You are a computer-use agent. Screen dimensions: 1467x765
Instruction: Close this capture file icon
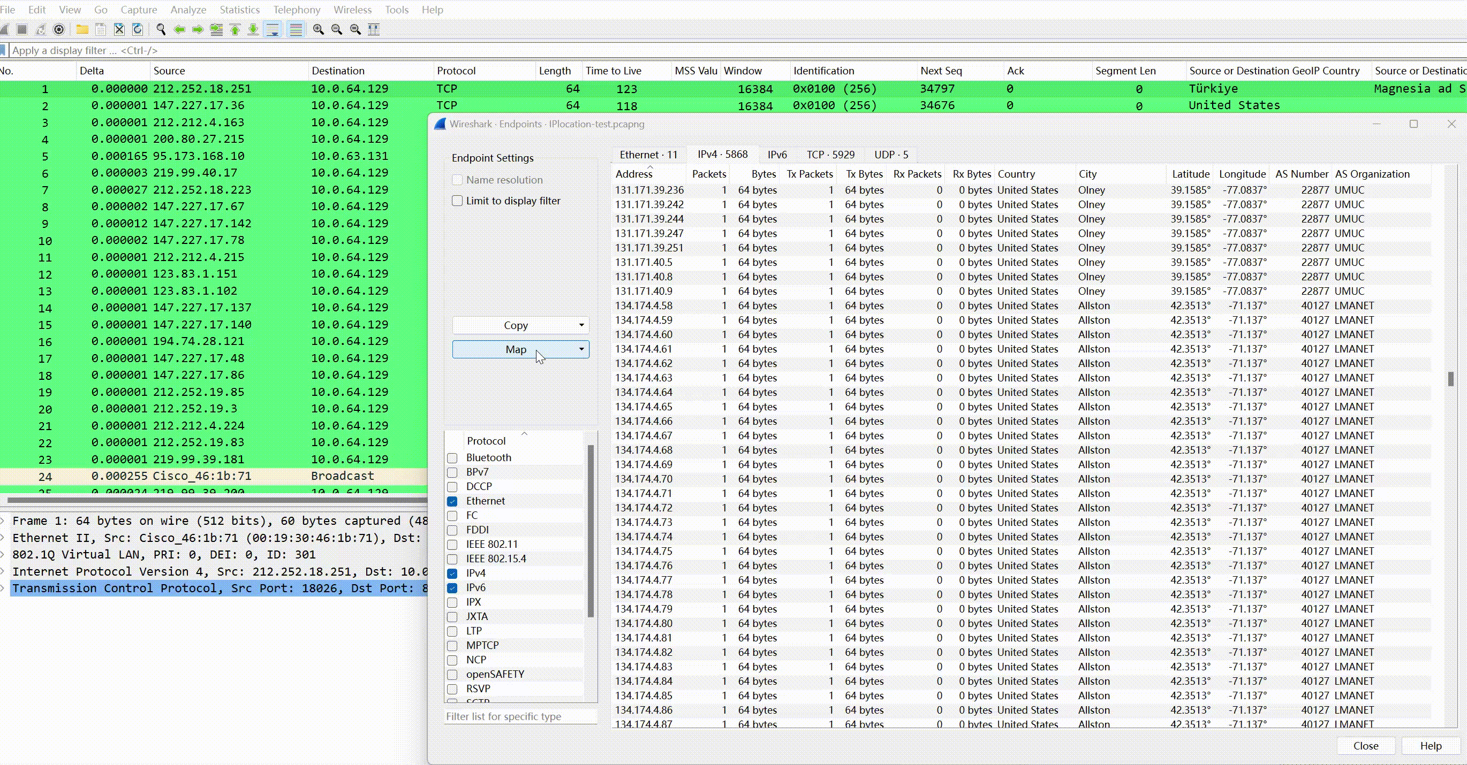coord(119,29)
